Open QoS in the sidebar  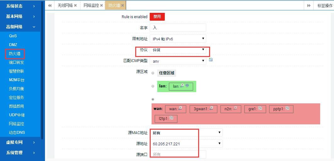[13, 36]
